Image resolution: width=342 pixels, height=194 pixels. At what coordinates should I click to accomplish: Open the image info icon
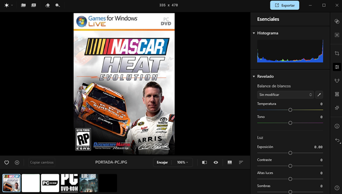[x=337, y=126]
